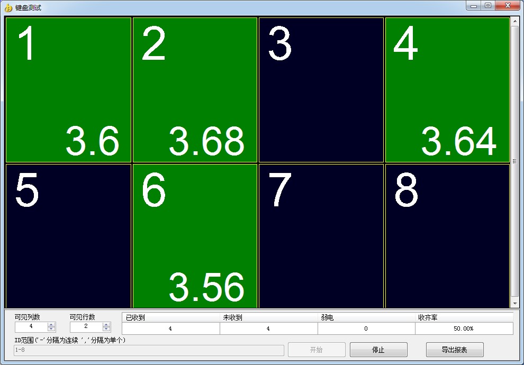Click the dark tile numbered 5
Viewport: 524px width, 365px height.
tap(68, 236)
